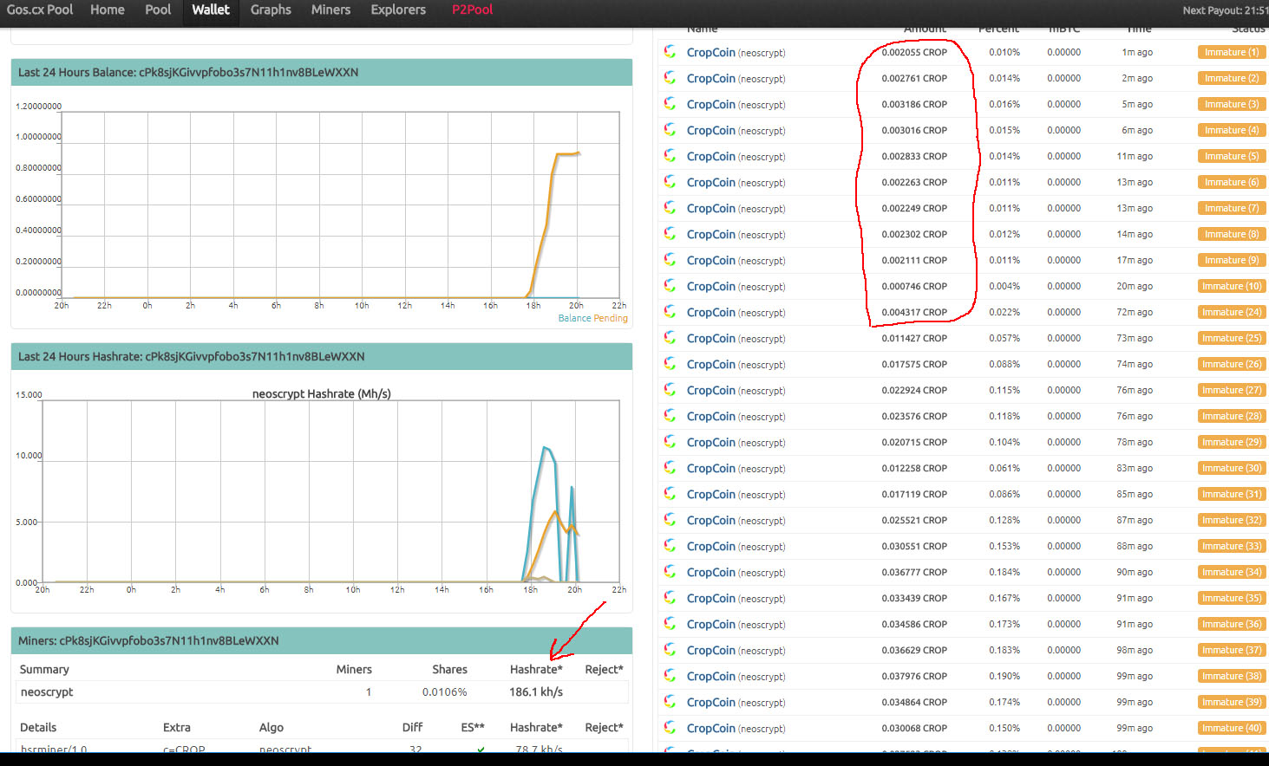
Task: Open the red P2Pool link
Action: tap(472, 10)
